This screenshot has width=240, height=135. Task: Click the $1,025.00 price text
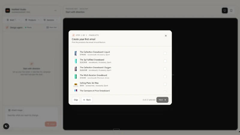[x=83, y=70]
